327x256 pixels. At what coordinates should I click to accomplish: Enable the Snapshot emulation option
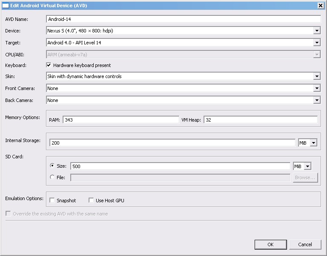point(52,200)
